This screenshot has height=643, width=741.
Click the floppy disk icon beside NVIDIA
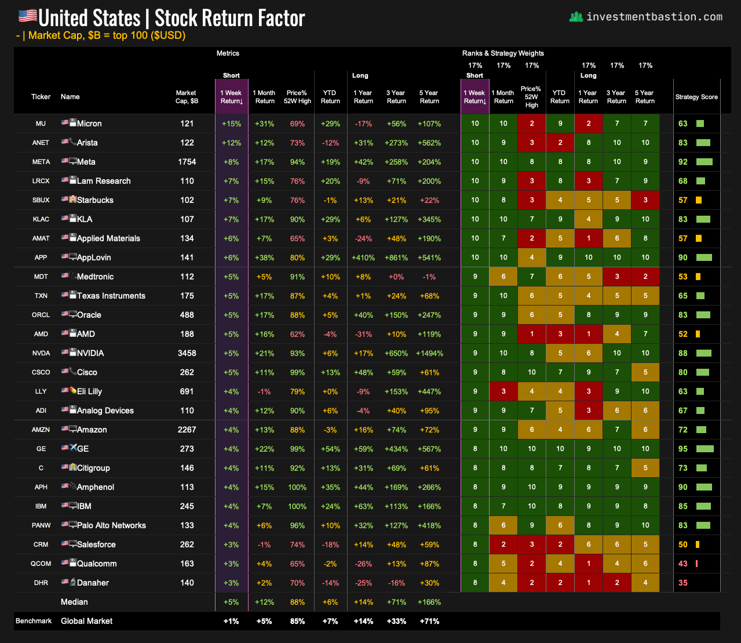click(73, 353)
